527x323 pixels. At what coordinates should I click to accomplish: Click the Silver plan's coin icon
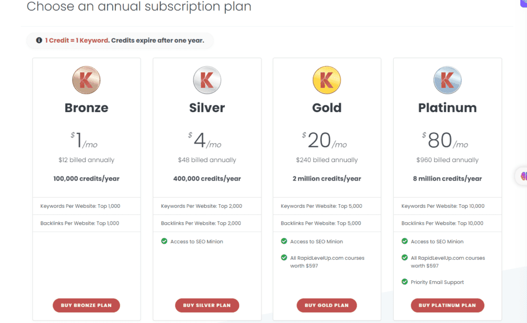click(x=207, y=80)
